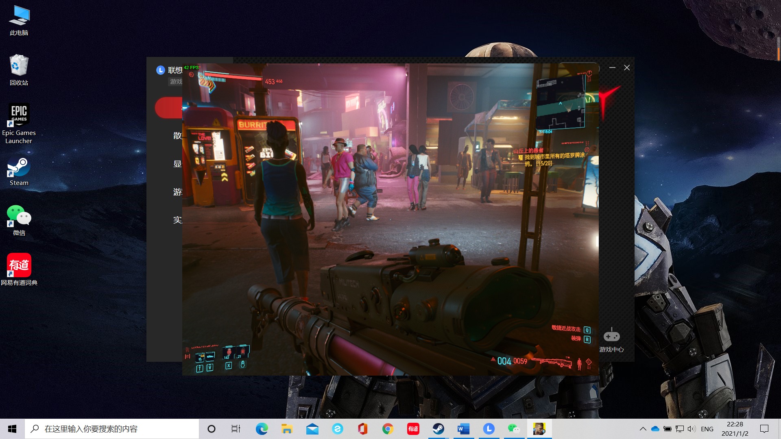Open File Explorer from the taskbar
The width and height of the screenshot is (781, 439).
(287, 429)
